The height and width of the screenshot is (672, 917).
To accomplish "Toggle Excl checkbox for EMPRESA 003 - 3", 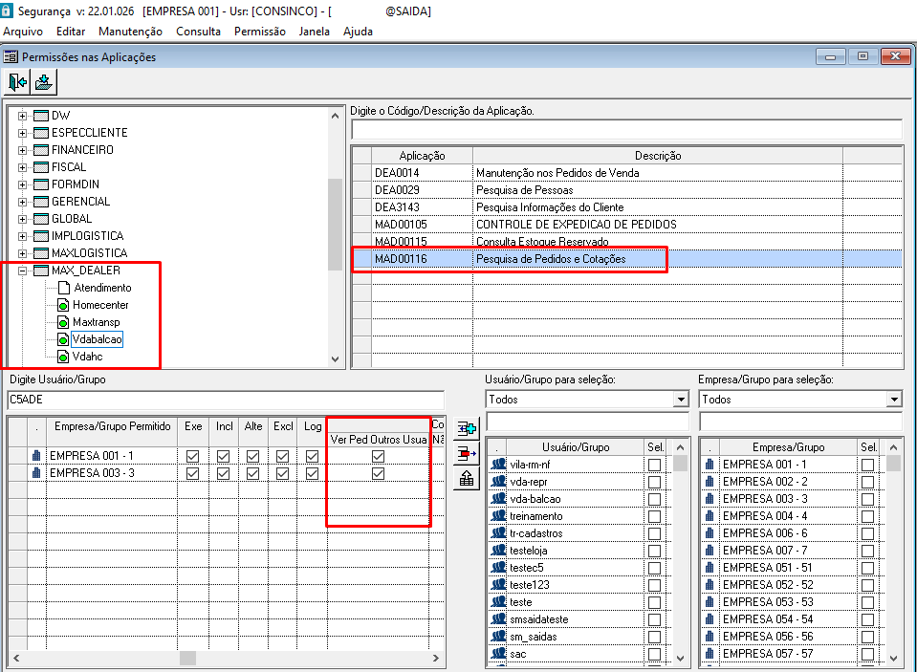I will [282, 473].
